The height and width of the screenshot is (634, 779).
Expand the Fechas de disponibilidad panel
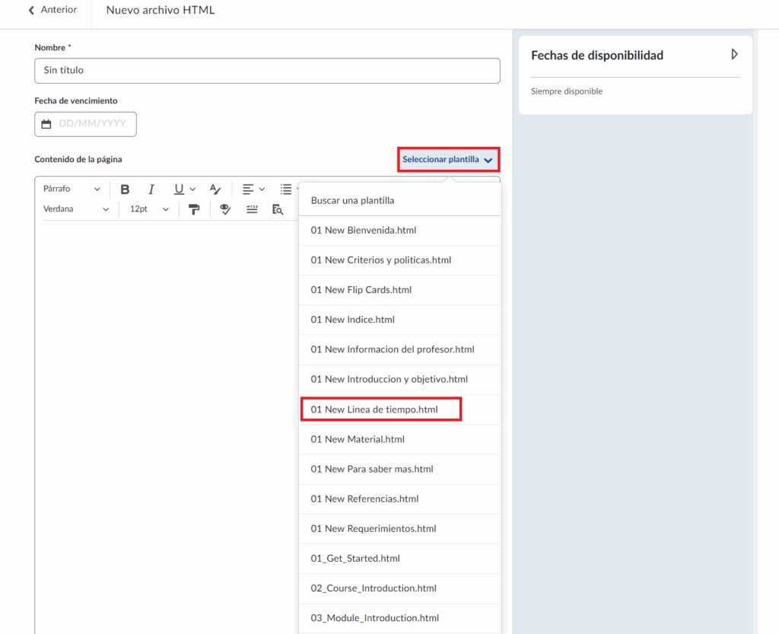click(x=734, y=55)
